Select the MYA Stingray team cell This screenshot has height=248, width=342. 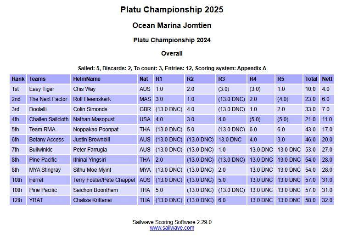45,170
